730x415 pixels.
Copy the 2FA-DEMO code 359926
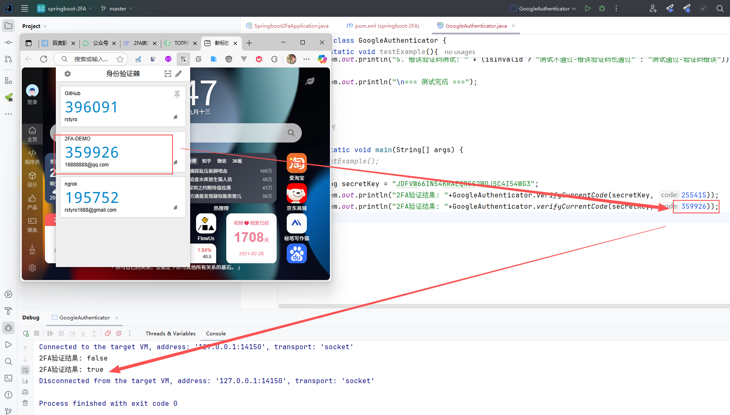(x=92, y=152)
